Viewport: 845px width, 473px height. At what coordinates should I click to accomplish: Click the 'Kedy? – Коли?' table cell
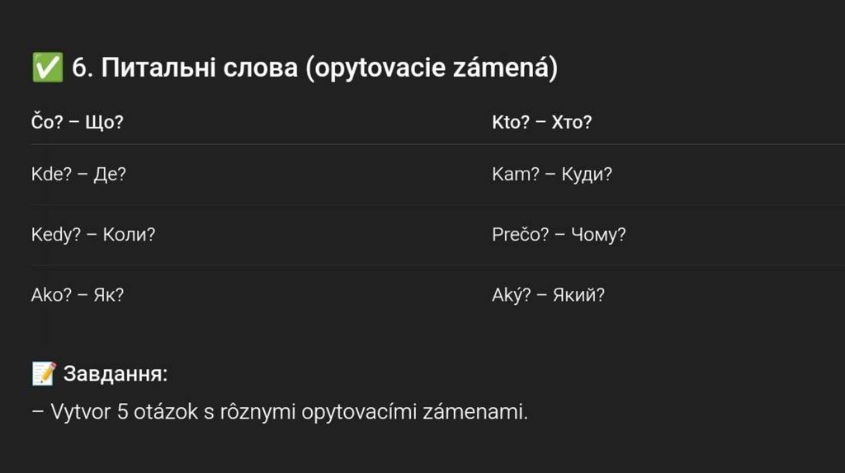tap(93, 235)
